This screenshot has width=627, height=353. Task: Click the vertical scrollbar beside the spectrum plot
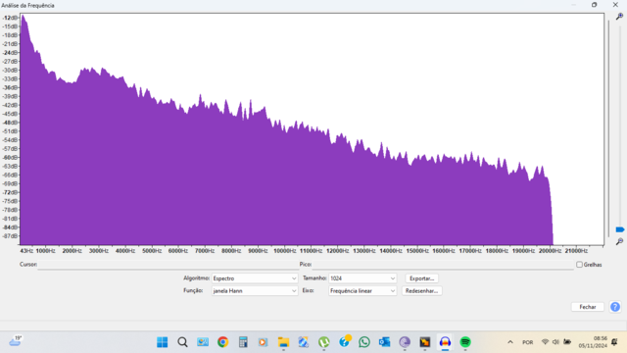pos(608,128)
